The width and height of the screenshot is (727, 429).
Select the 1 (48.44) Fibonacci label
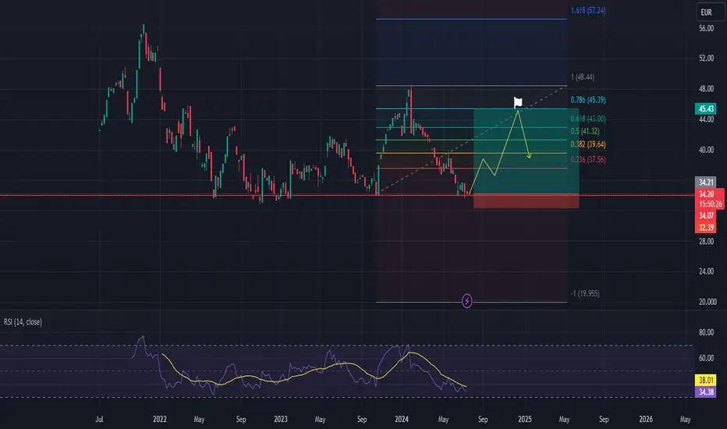pyautogui.click(x=583, y=77)
